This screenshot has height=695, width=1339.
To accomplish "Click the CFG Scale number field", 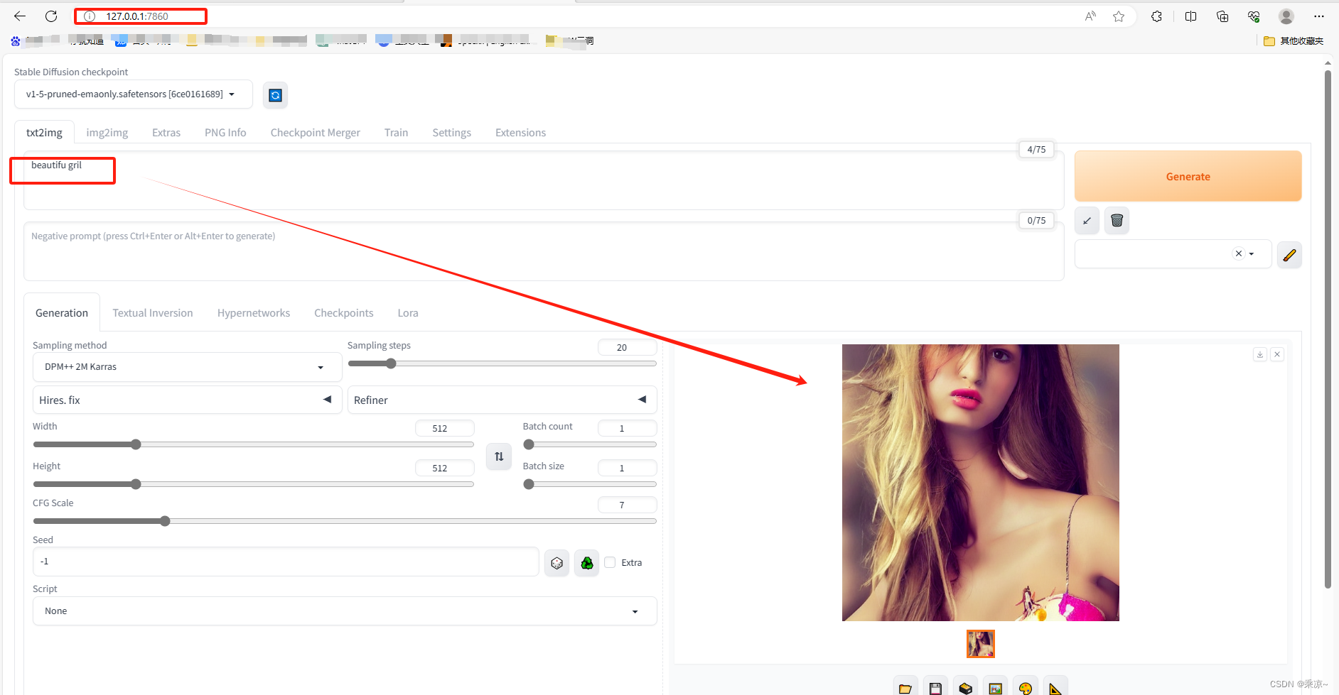I will click(627, 505).
